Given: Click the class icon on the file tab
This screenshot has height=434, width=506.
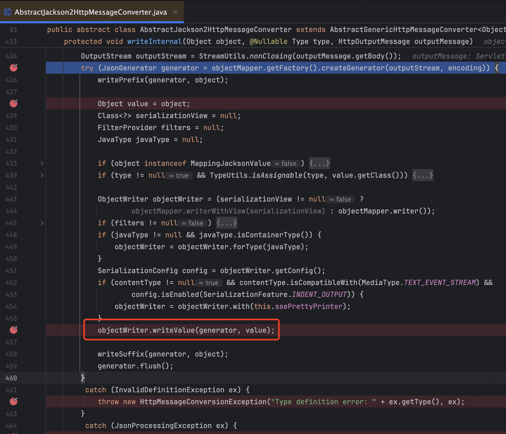Looking at the screenshot, I should 8,12.
